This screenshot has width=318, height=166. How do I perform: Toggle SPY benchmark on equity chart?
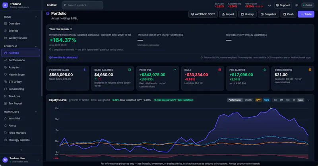pyautogui.click(x=258, y=100)
